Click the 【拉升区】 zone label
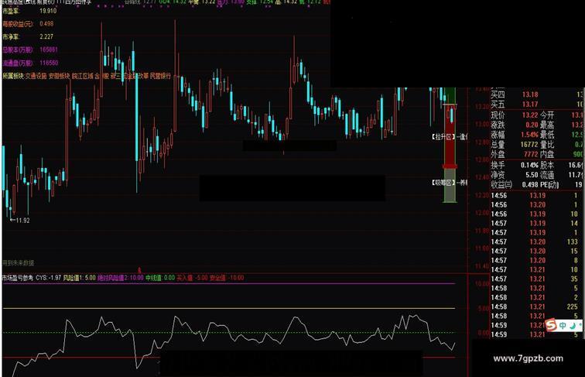 click(443, 136)
